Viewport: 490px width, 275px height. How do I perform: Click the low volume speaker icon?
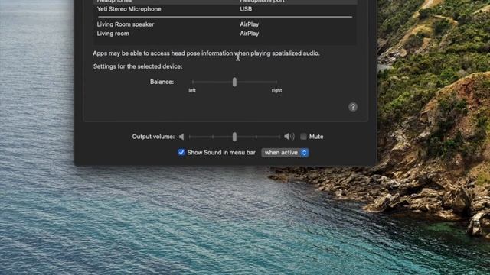181,137
